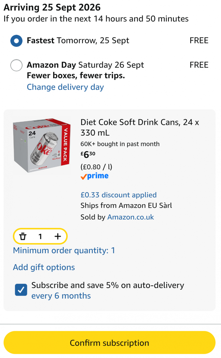Click the £6.30 price text

click(88, 154)
